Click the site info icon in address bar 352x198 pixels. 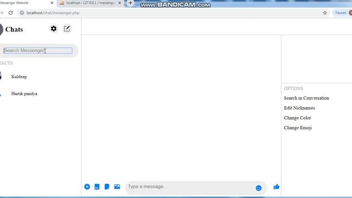pyautogui.click(x=22, y=13)
